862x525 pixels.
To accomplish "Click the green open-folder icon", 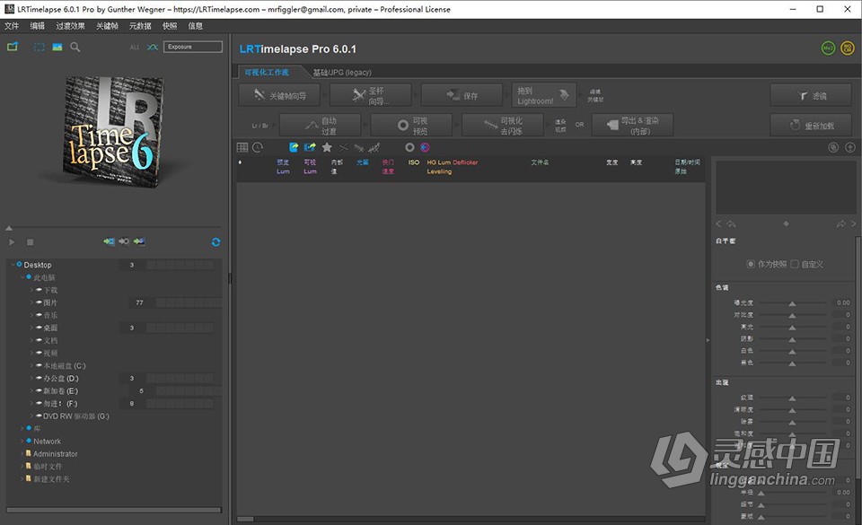I will (x=12, y=47).
